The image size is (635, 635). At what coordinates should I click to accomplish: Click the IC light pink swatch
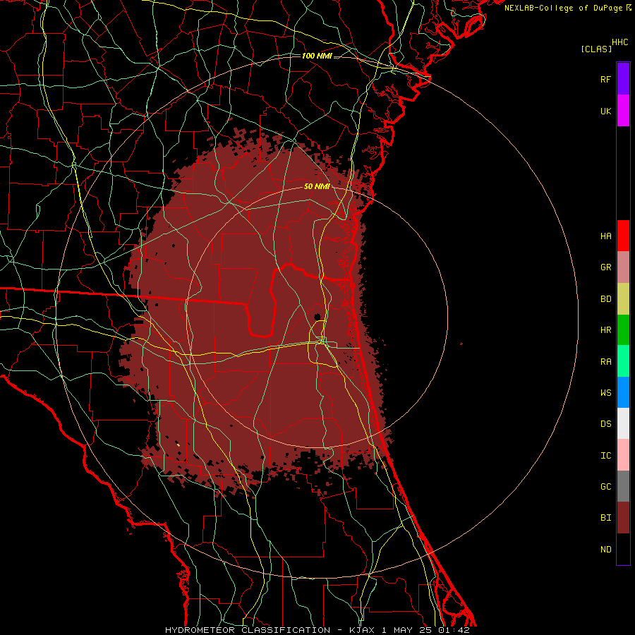pyautogui.click(x=623, y=455)
